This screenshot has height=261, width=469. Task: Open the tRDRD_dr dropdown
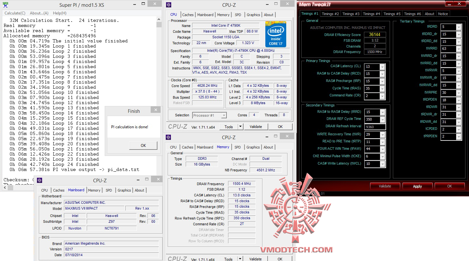tap(459, 34)
